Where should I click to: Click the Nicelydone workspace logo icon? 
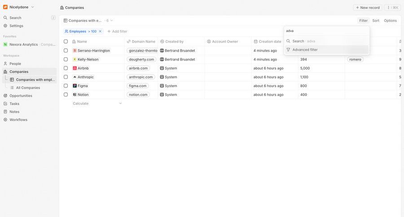(5, 7)
